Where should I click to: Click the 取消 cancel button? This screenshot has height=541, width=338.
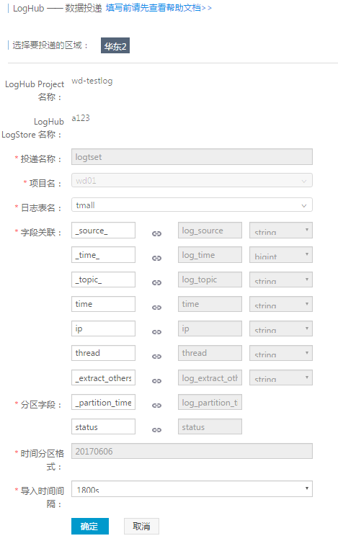pyautogui.click(x=141, y=526)
